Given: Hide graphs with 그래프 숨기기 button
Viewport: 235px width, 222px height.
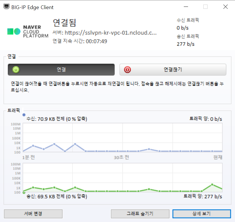Looking at the screenshot, I should (x=140, y=214).
